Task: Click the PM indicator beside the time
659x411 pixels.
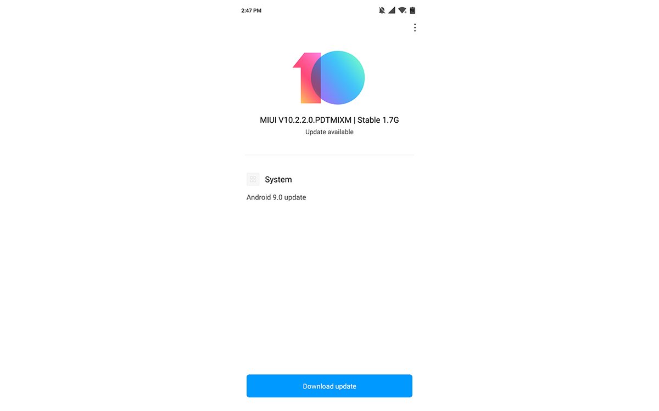Action: coord(258,10)
